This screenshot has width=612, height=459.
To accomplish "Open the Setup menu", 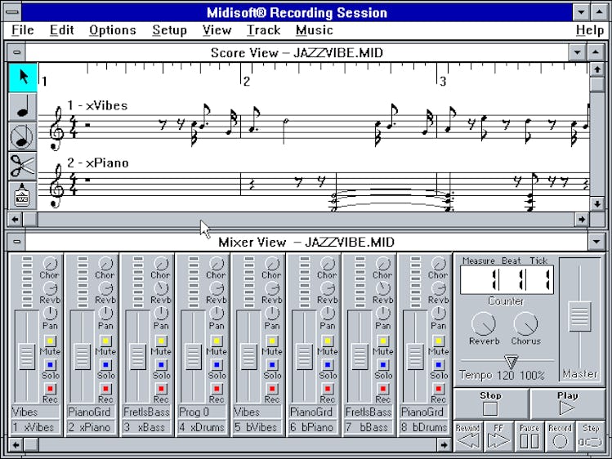I will point(169,30).
